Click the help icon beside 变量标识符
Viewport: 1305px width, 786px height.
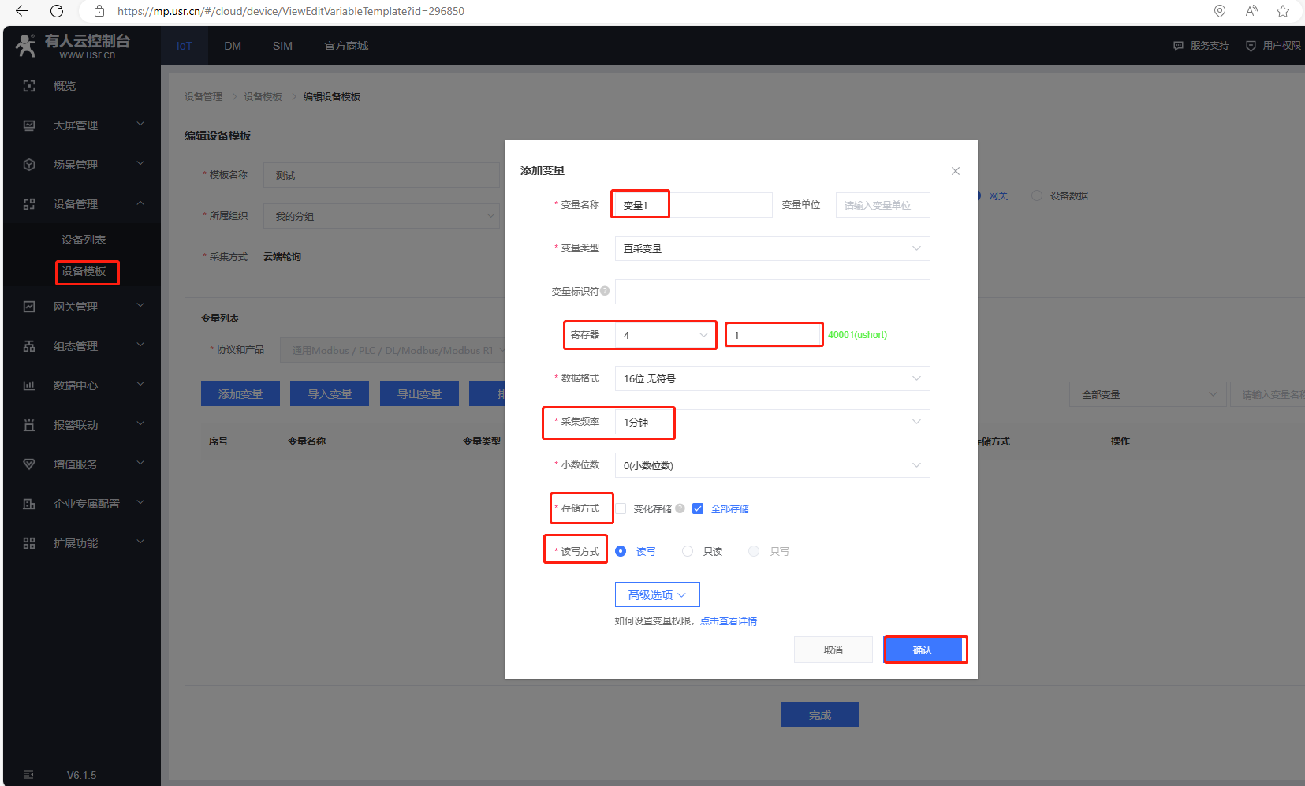605,291
